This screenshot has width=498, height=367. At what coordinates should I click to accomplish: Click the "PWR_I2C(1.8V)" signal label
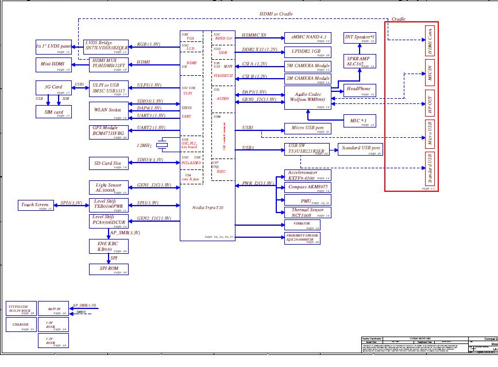tap(258, 183)
